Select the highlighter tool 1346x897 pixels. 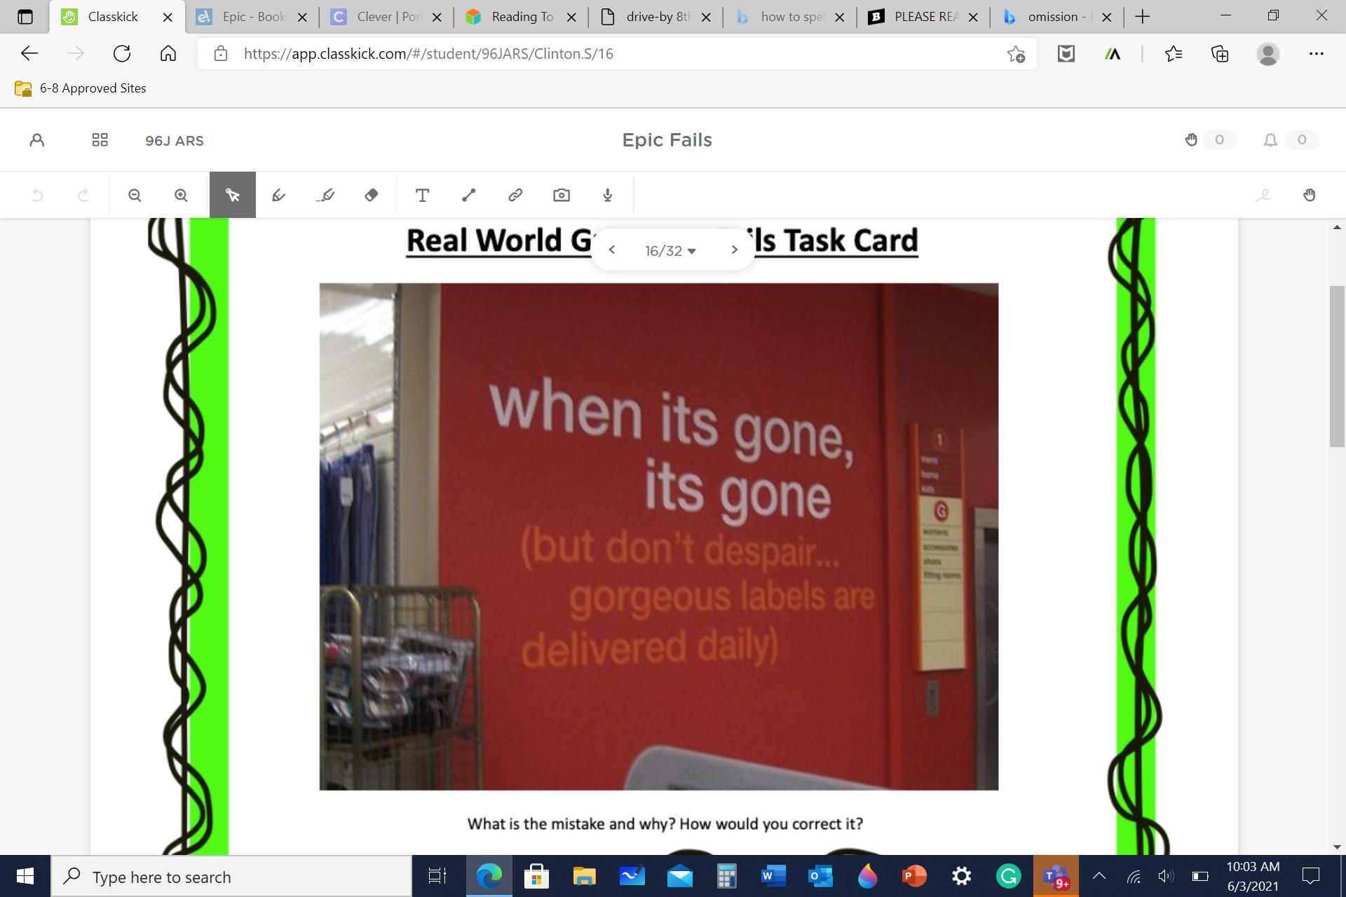click(325, 195)
